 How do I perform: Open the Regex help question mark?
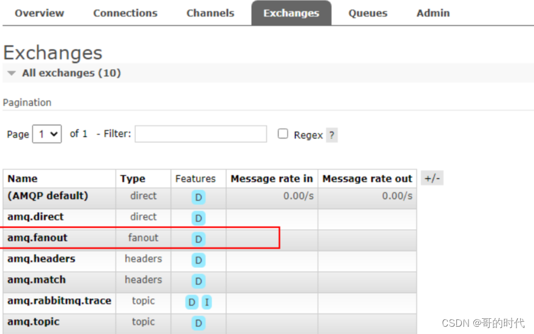tap(332, 135)
